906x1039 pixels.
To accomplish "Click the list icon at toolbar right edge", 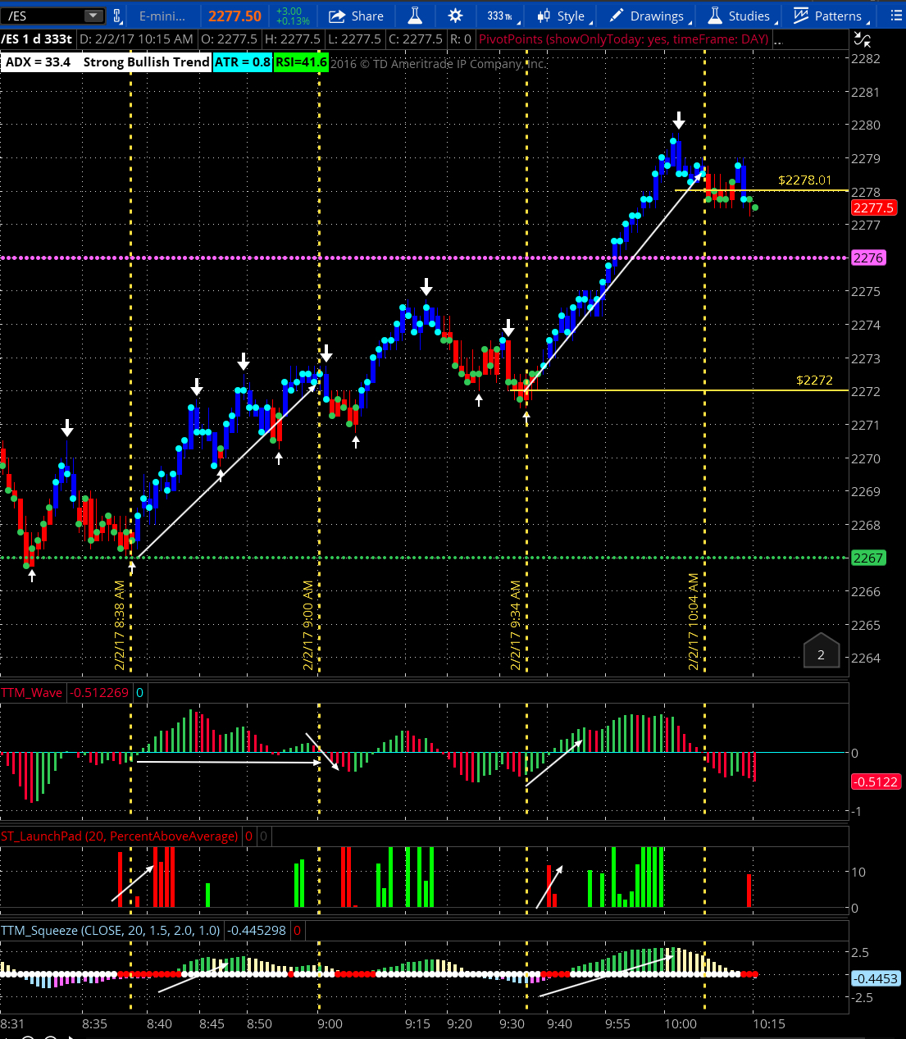I will pyautogui.click(x=895, y=16).
